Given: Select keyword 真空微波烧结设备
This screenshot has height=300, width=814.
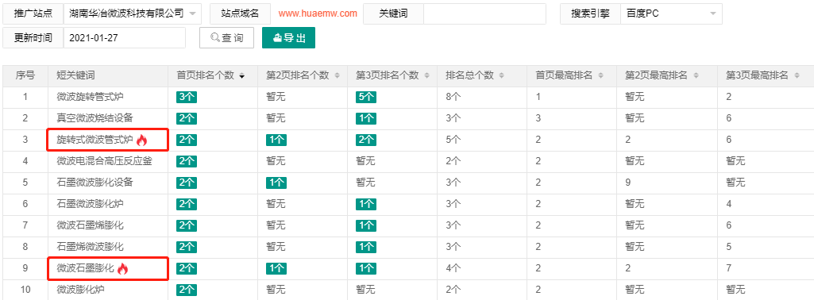Looking at the screenshot, I should pyautogui.click(x=95, y=118).
